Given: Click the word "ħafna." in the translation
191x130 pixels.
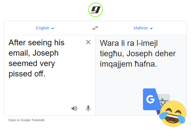Looking at the screenshot, I should (x=146, y=64).
